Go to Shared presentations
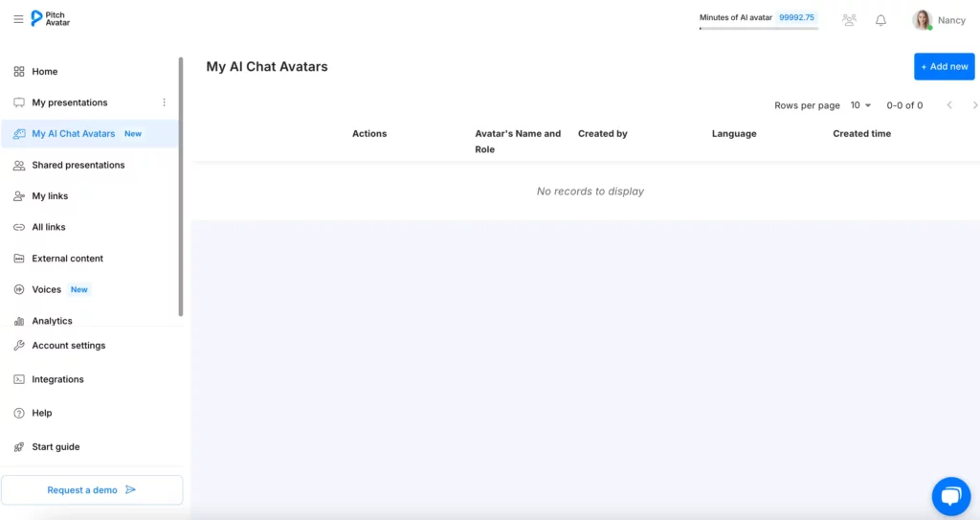This screenshot has height=520, width=980. [78, 166]
